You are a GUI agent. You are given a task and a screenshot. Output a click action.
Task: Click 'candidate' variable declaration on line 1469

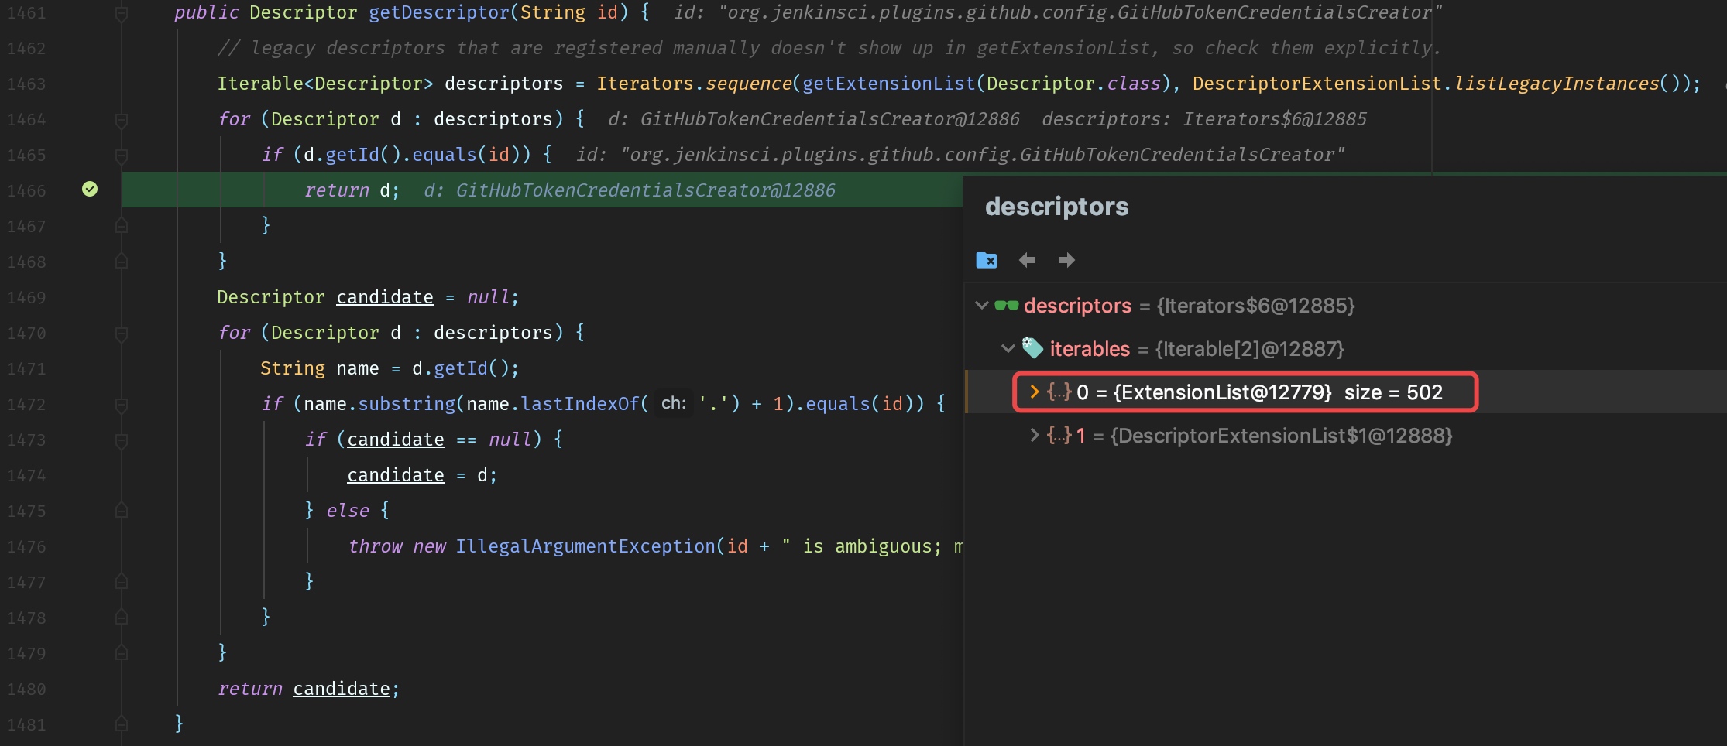(x=385, y=297)
